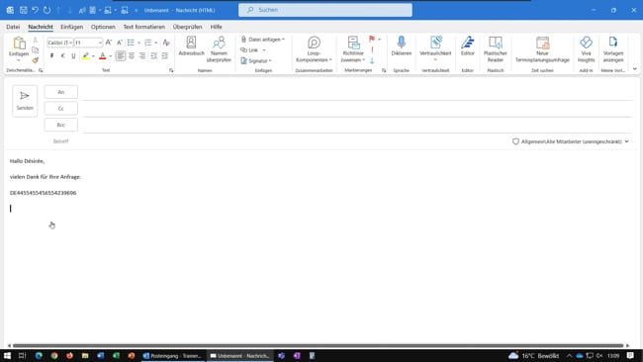Expand the numbered list options arrow

[156, 43]
